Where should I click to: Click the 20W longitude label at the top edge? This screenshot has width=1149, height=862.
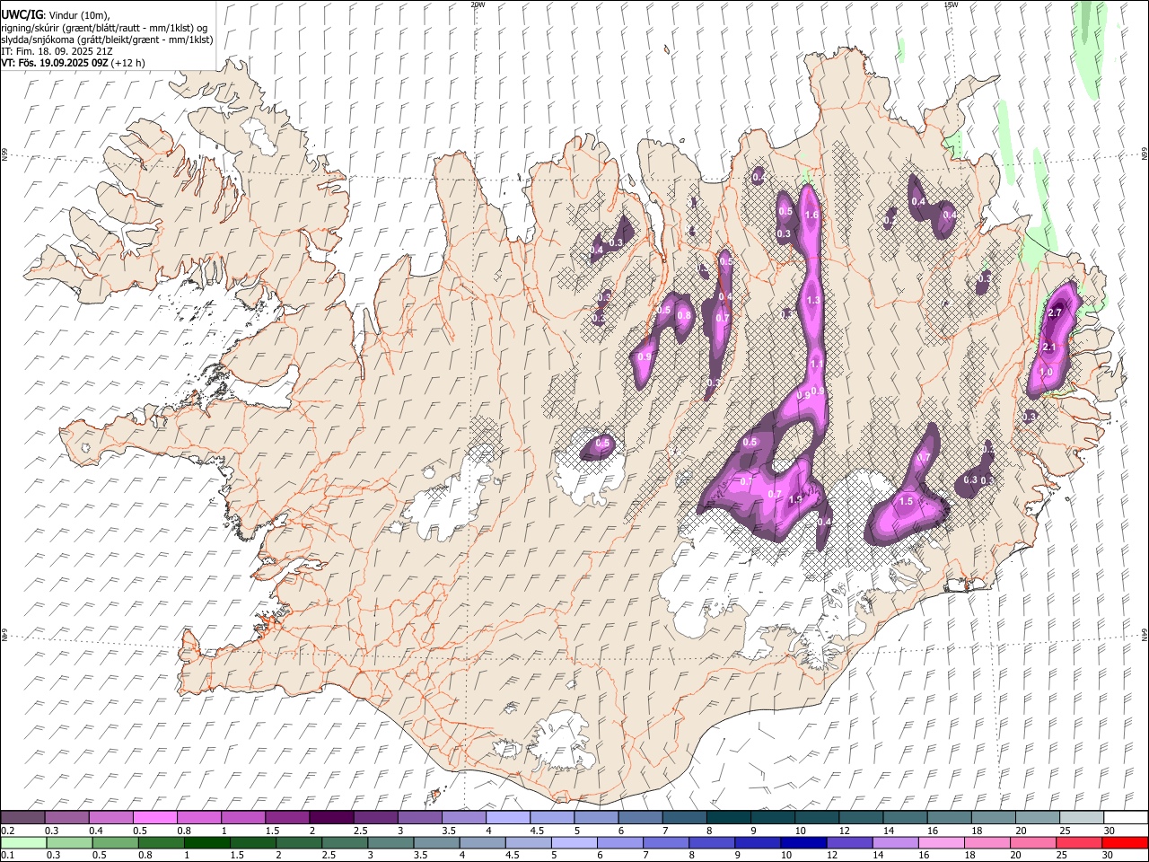click(x=478, y=4)
